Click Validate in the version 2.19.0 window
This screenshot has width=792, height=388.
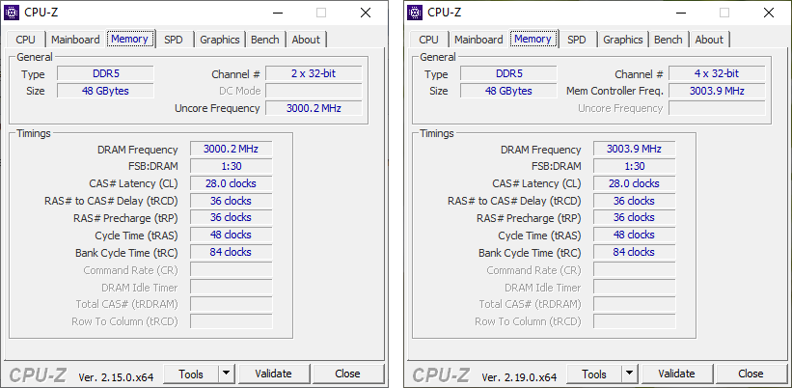676,374
